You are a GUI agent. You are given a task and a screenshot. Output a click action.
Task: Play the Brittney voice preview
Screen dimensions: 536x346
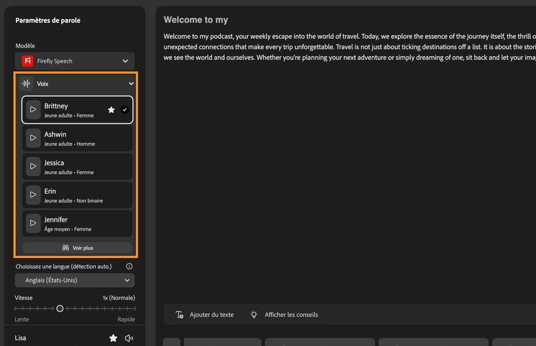click(x=33, y=109)
